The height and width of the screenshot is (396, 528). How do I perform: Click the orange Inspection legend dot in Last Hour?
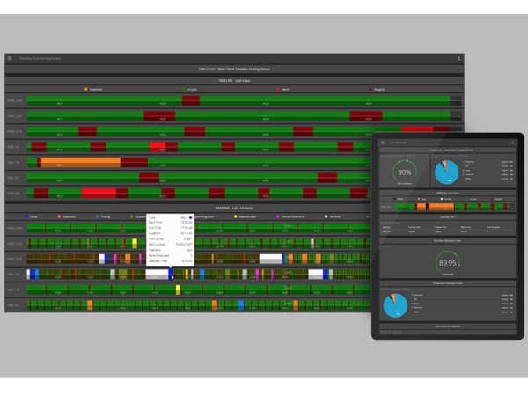tap(85, 89)
